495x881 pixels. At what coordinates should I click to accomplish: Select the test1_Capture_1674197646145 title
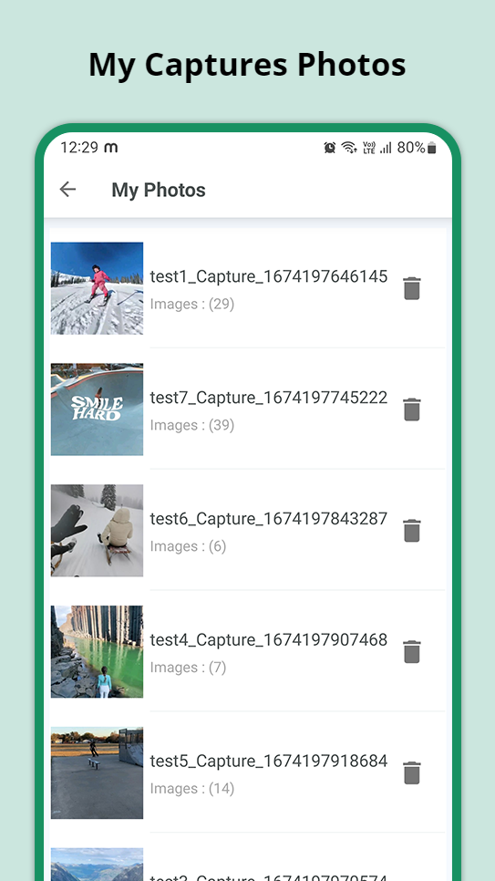[x=269, y=276]
